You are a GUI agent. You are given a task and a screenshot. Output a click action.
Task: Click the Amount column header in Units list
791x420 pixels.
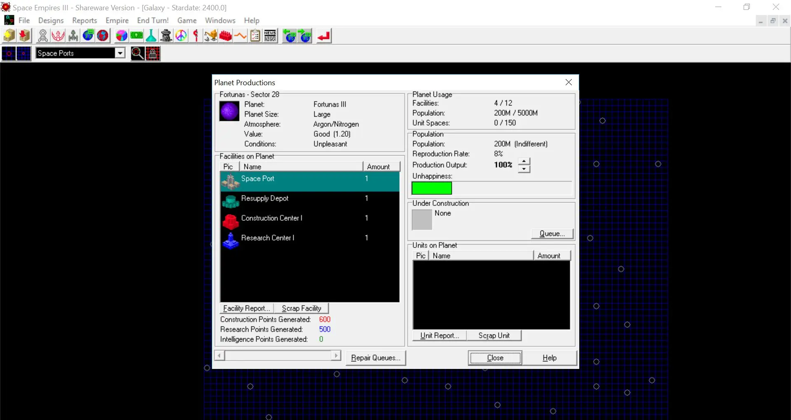tap(552, 256)
